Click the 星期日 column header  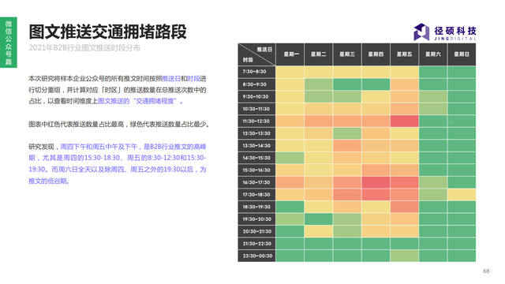pyautogui.click(x=462, y=54)
